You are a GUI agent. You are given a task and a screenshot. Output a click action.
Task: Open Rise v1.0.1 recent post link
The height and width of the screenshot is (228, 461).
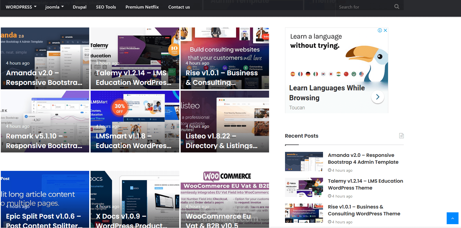click(364, 210)
